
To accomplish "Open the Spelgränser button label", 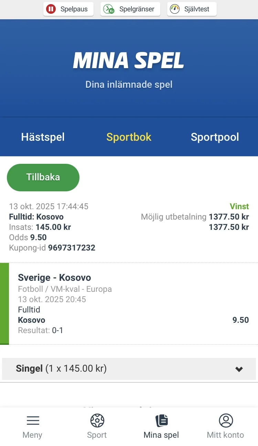I will tap(137, 9).
